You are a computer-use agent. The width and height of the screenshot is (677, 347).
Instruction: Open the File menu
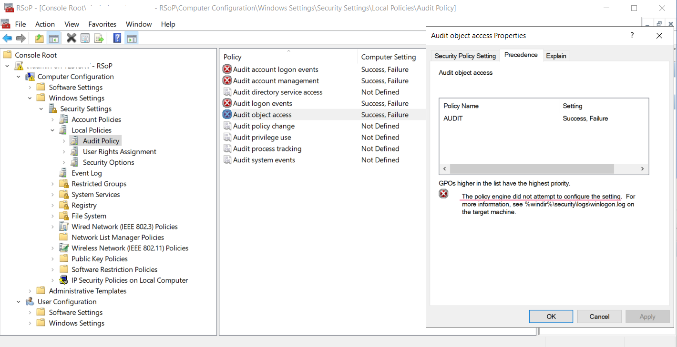21,24
